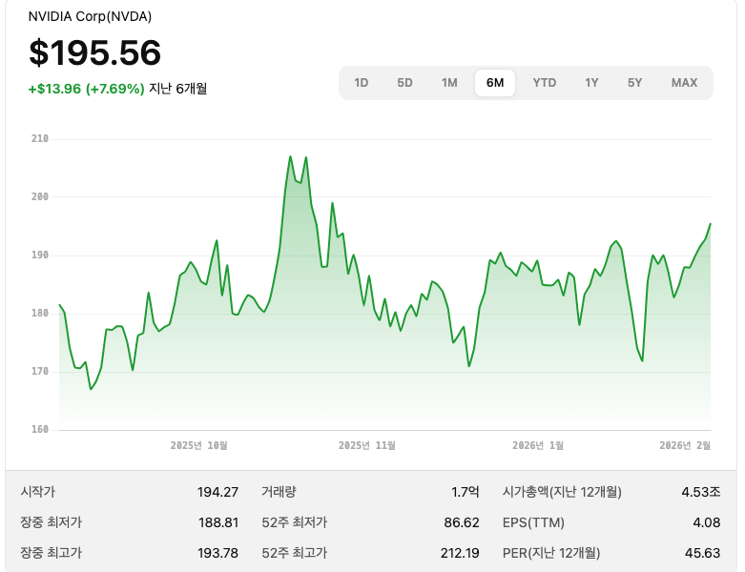Click the 시작가 value 194.27

coord(217,492)
